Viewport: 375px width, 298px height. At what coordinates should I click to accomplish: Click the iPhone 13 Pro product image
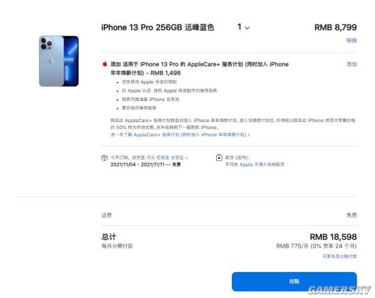59,61
